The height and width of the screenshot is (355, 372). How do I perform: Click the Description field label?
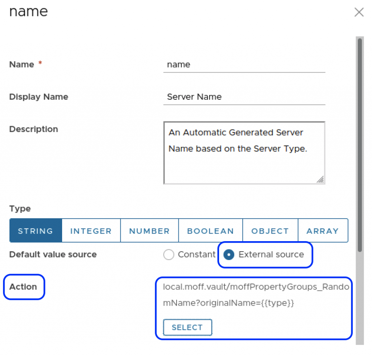click(x=33, y=129)
